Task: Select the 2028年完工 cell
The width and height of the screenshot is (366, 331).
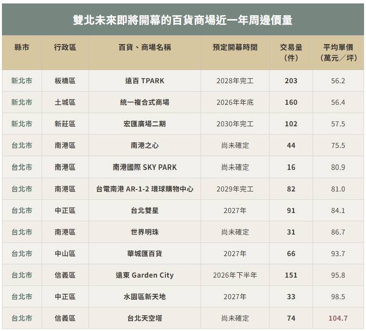Action: 235,81
